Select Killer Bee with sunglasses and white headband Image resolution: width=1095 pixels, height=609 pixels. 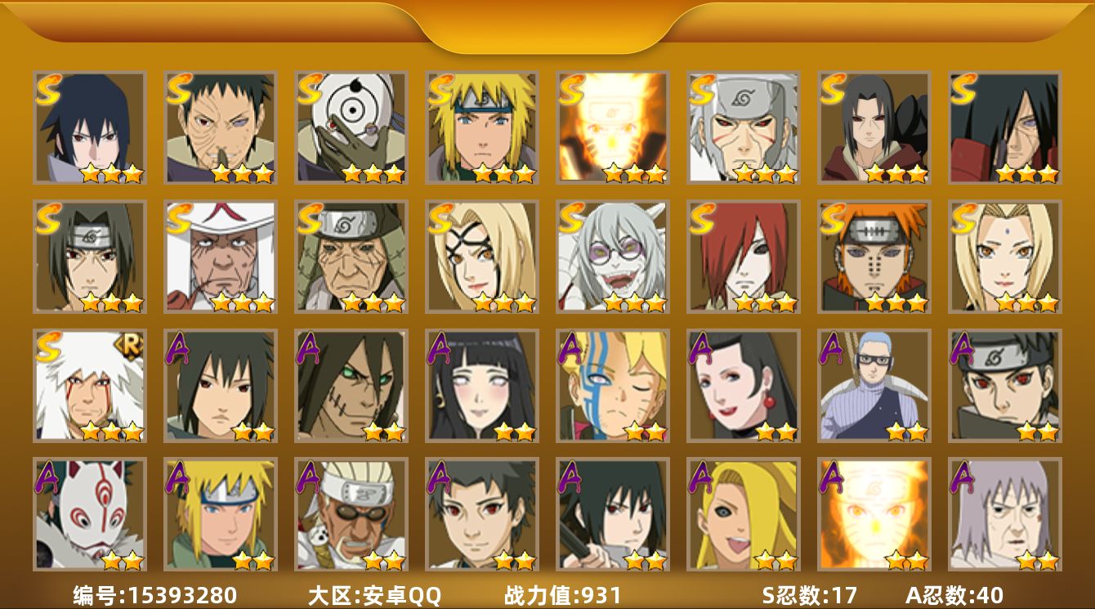pos(351,514)
